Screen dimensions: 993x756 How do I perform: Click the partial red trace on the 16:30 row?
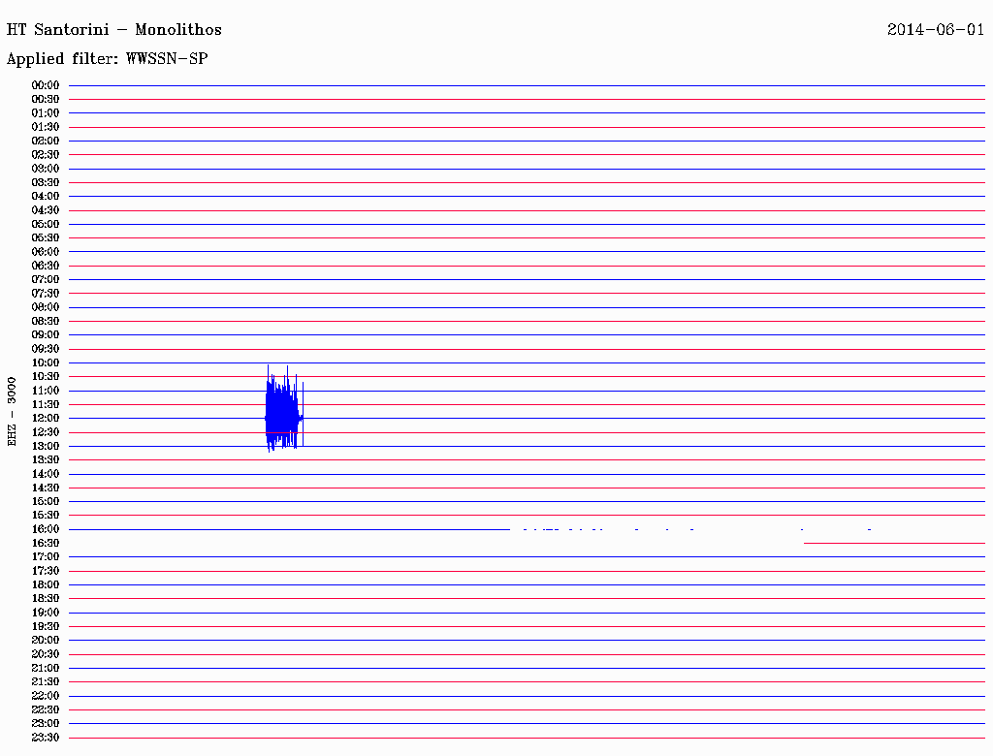coord(894,544)
